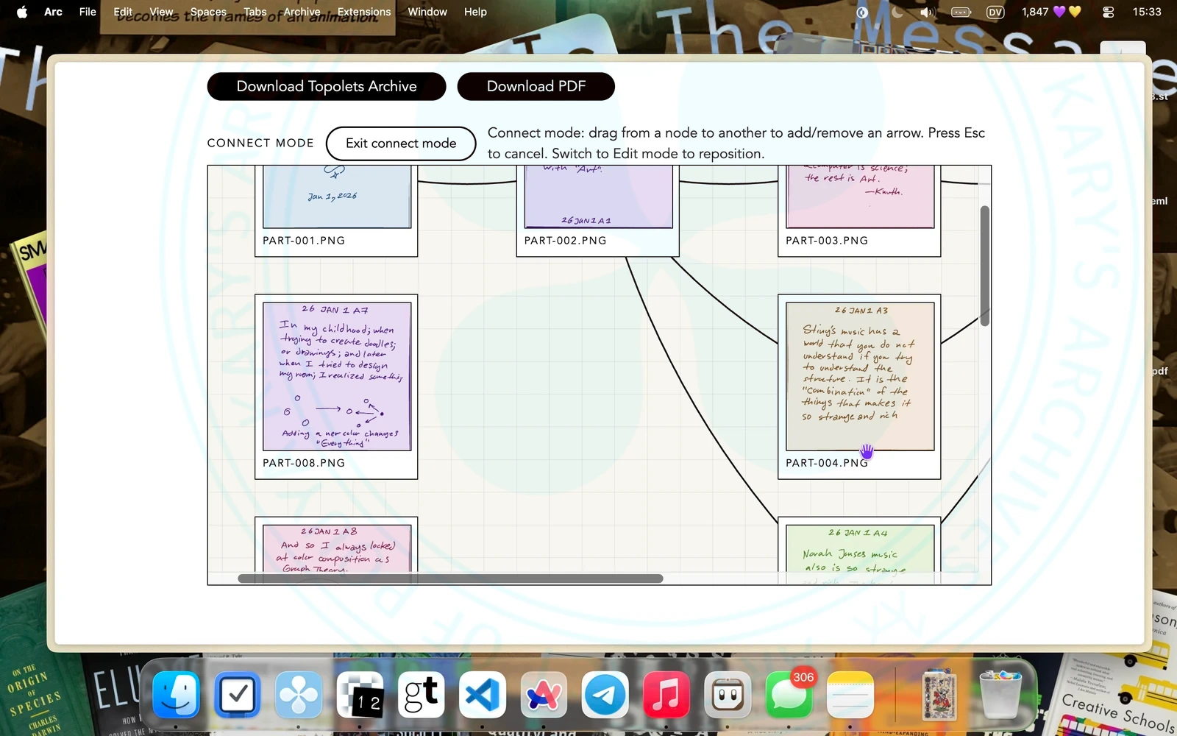The height and width of the screenshot is (736, 1177).
Task: Launch Notes from the Dock
Action: click(x=850, y=695)
